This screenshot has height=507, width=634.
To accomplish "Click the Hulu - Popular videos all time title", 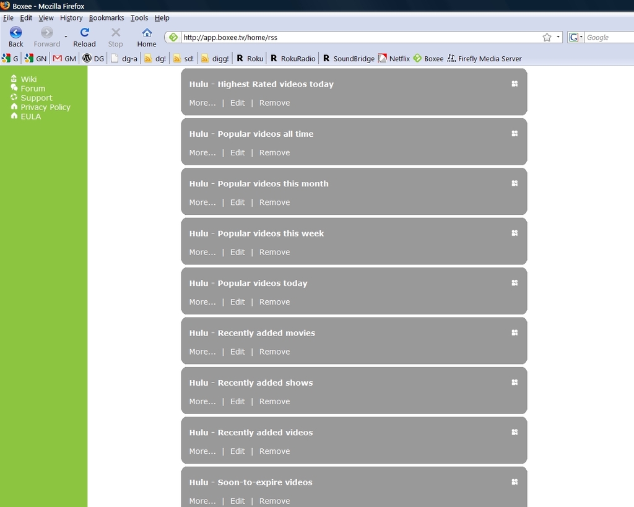I will 251,134.
